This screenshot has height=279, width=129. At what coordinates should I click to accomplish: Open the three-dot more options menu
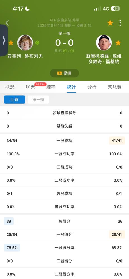(x=120, y=23)
